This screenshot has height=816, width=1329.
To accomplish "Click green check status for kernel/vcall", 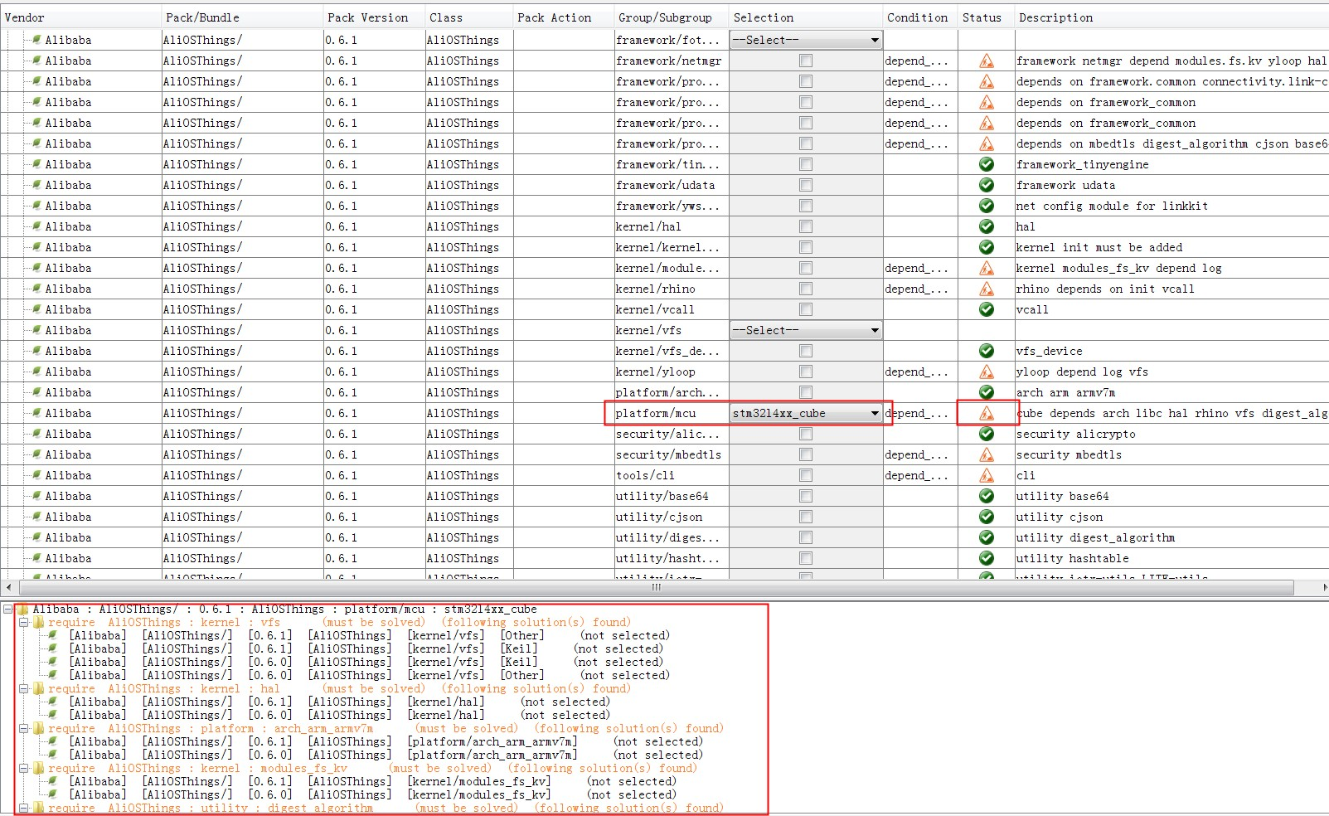I will pos(987,309).
